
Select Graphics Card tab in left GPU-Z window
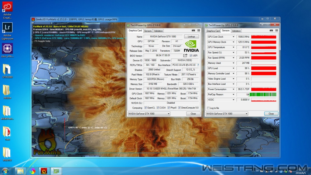(135, 31)
